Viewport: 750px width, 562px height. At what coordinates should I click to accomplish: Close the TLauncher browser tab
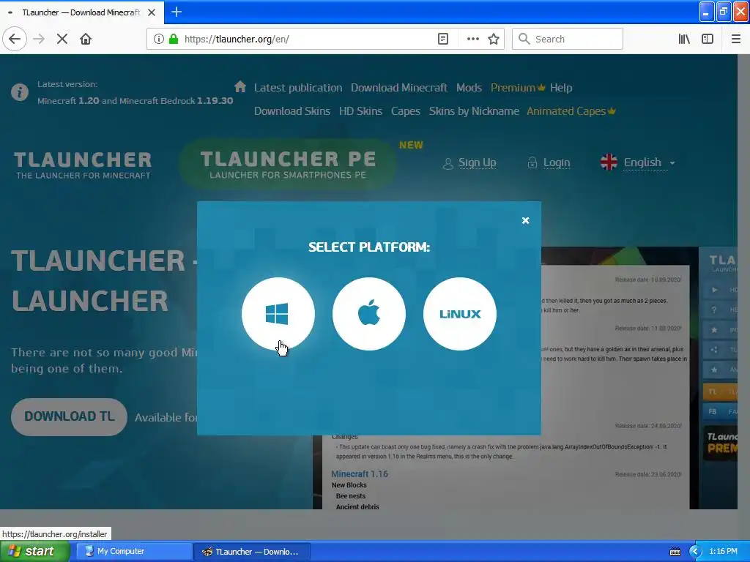click(x=152, y=12)
